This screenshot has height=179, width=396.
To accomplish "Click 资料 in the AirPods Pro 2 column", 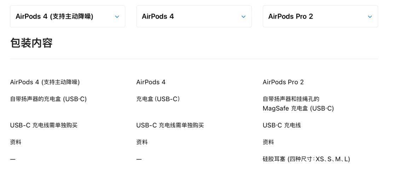I will click(268, 142).
